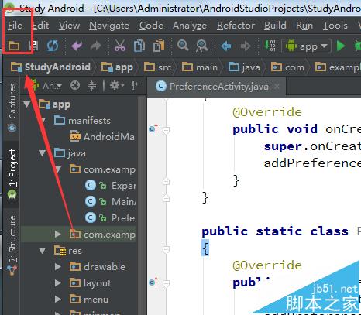
Task: Expand the layout folder
Action: click(x=58, y=283)
